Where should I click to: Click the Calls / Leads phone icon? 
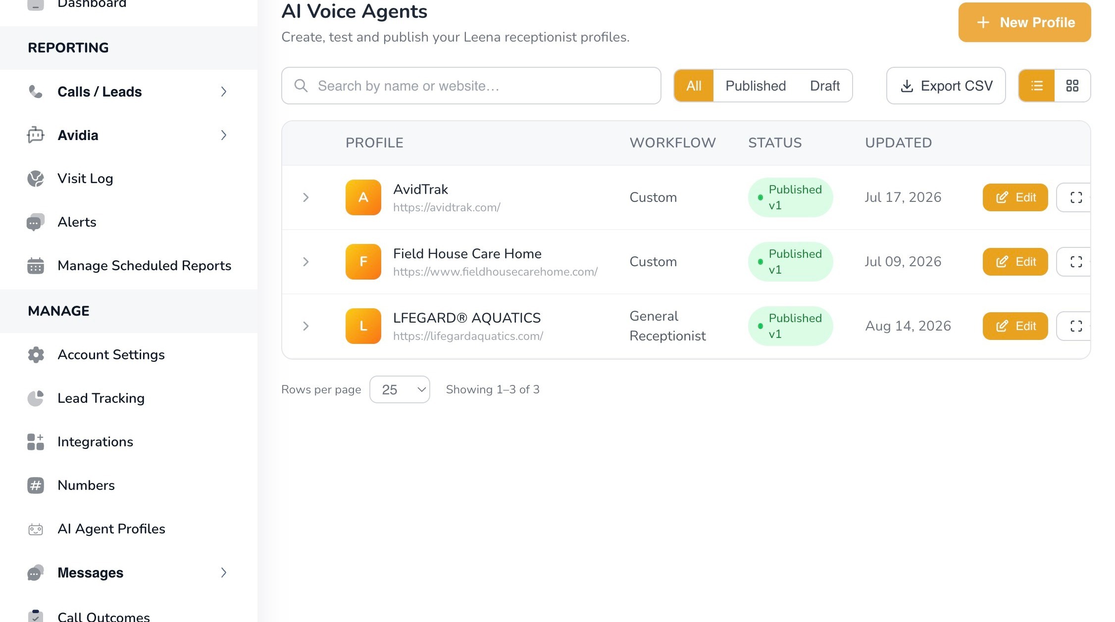point(35,92)
